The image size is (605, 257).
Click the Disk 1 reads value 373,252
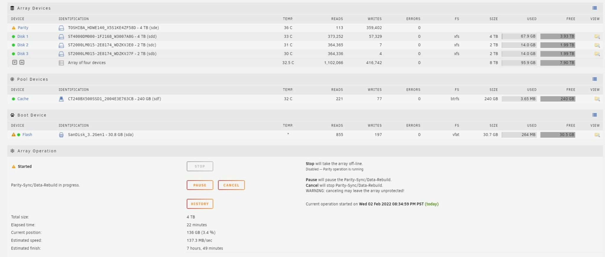pos(335,37)
